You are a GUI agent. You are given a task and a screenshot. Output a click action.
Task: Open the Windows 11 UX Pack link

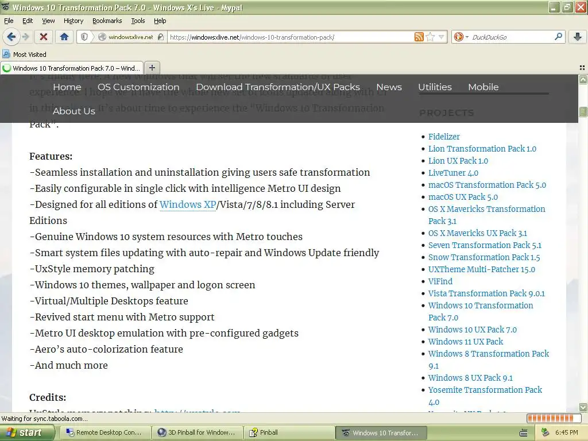pyautogui.click(x=466, y=341)
